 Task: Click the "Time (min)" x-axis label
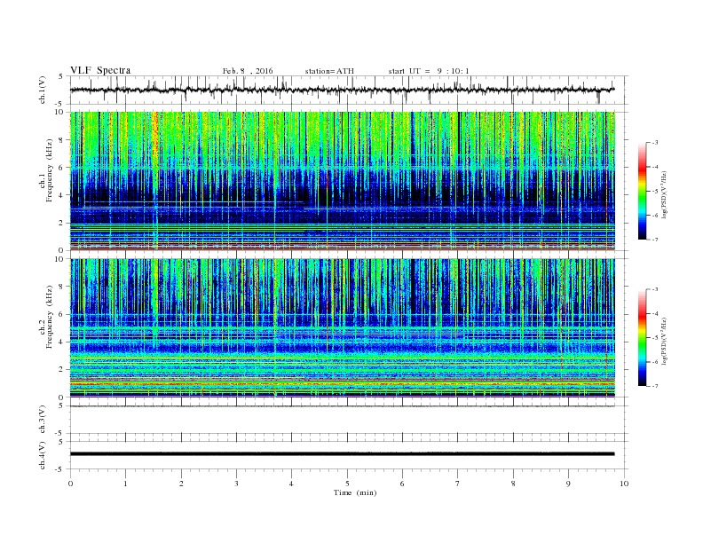(x=355, y=492)
